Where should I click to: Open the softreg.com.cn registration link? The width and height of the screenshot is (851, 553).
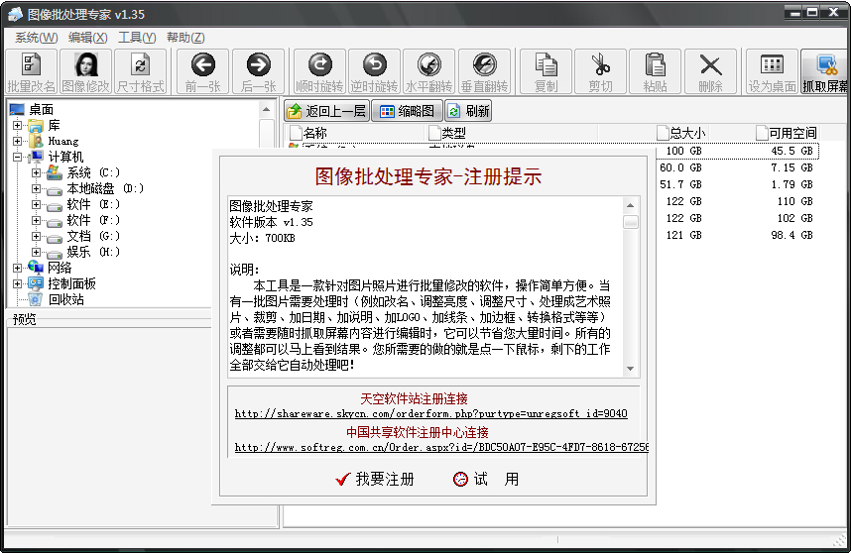[441, 447]
